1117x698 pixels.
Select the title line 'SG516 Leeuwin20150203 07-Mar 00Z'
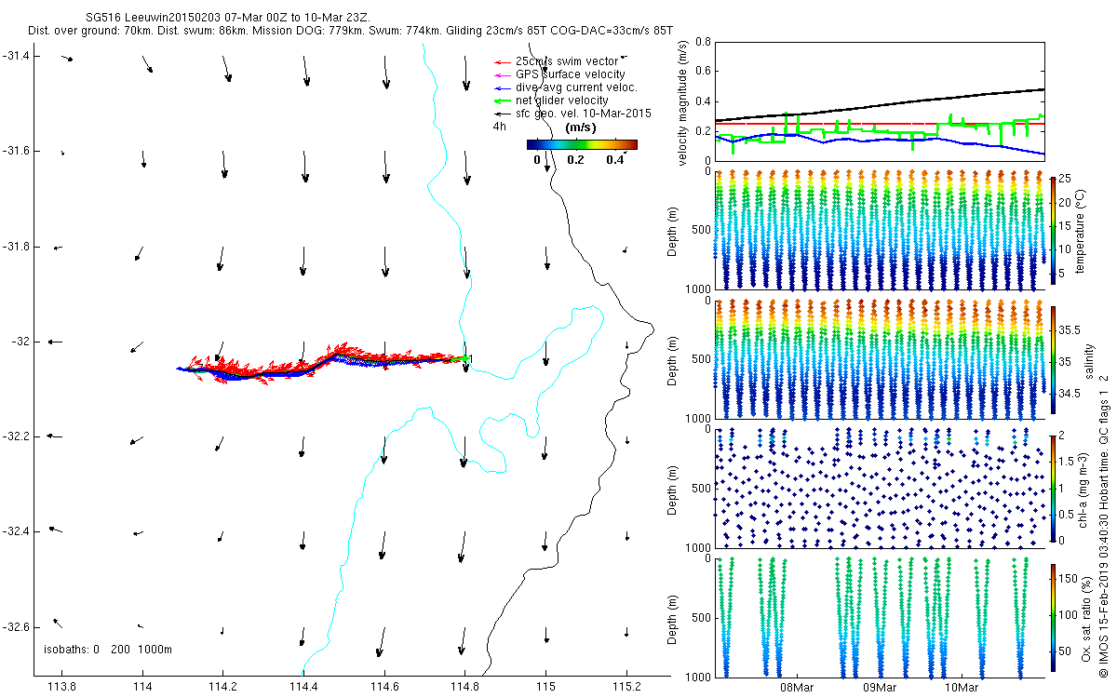[227, 19]
